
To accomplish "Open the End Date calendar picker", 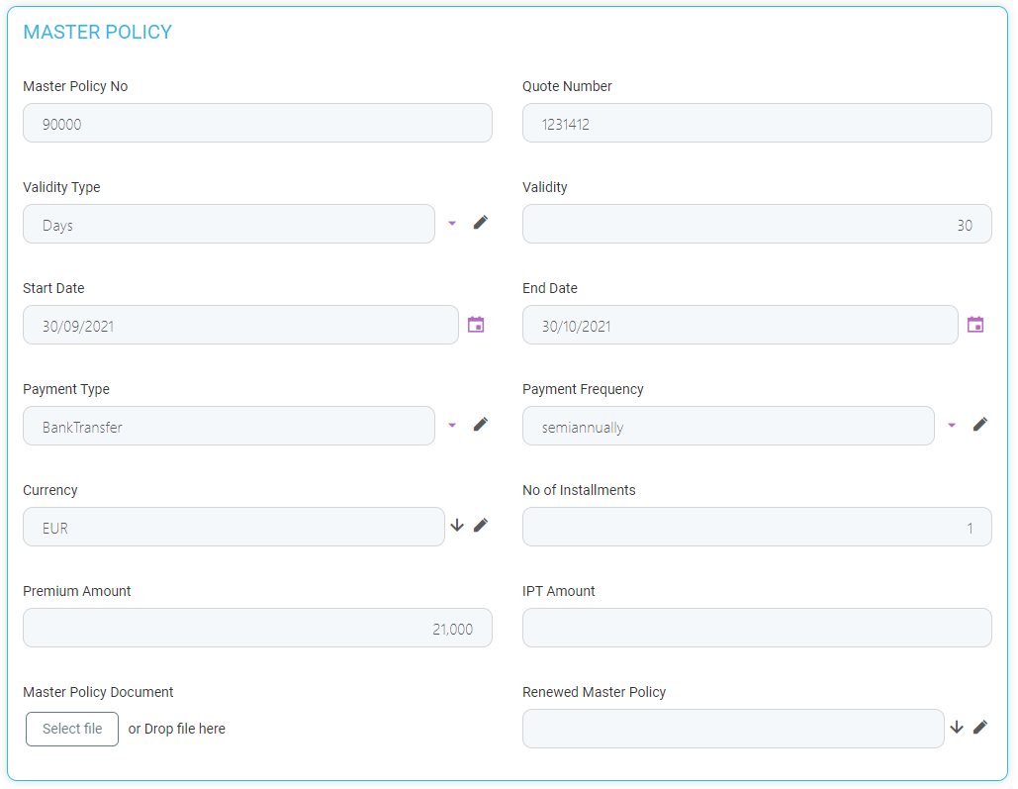I will pyautogui.click(x=975, y=325).
